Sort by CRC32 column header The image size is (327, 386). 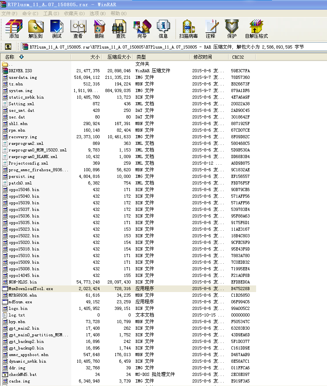pyautogui.click(x=242, y=57)
